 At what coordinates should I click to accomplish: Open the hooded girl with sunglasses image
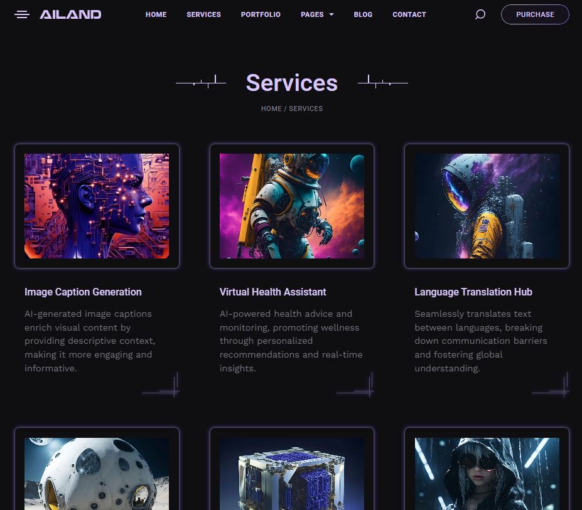point(487,474)
